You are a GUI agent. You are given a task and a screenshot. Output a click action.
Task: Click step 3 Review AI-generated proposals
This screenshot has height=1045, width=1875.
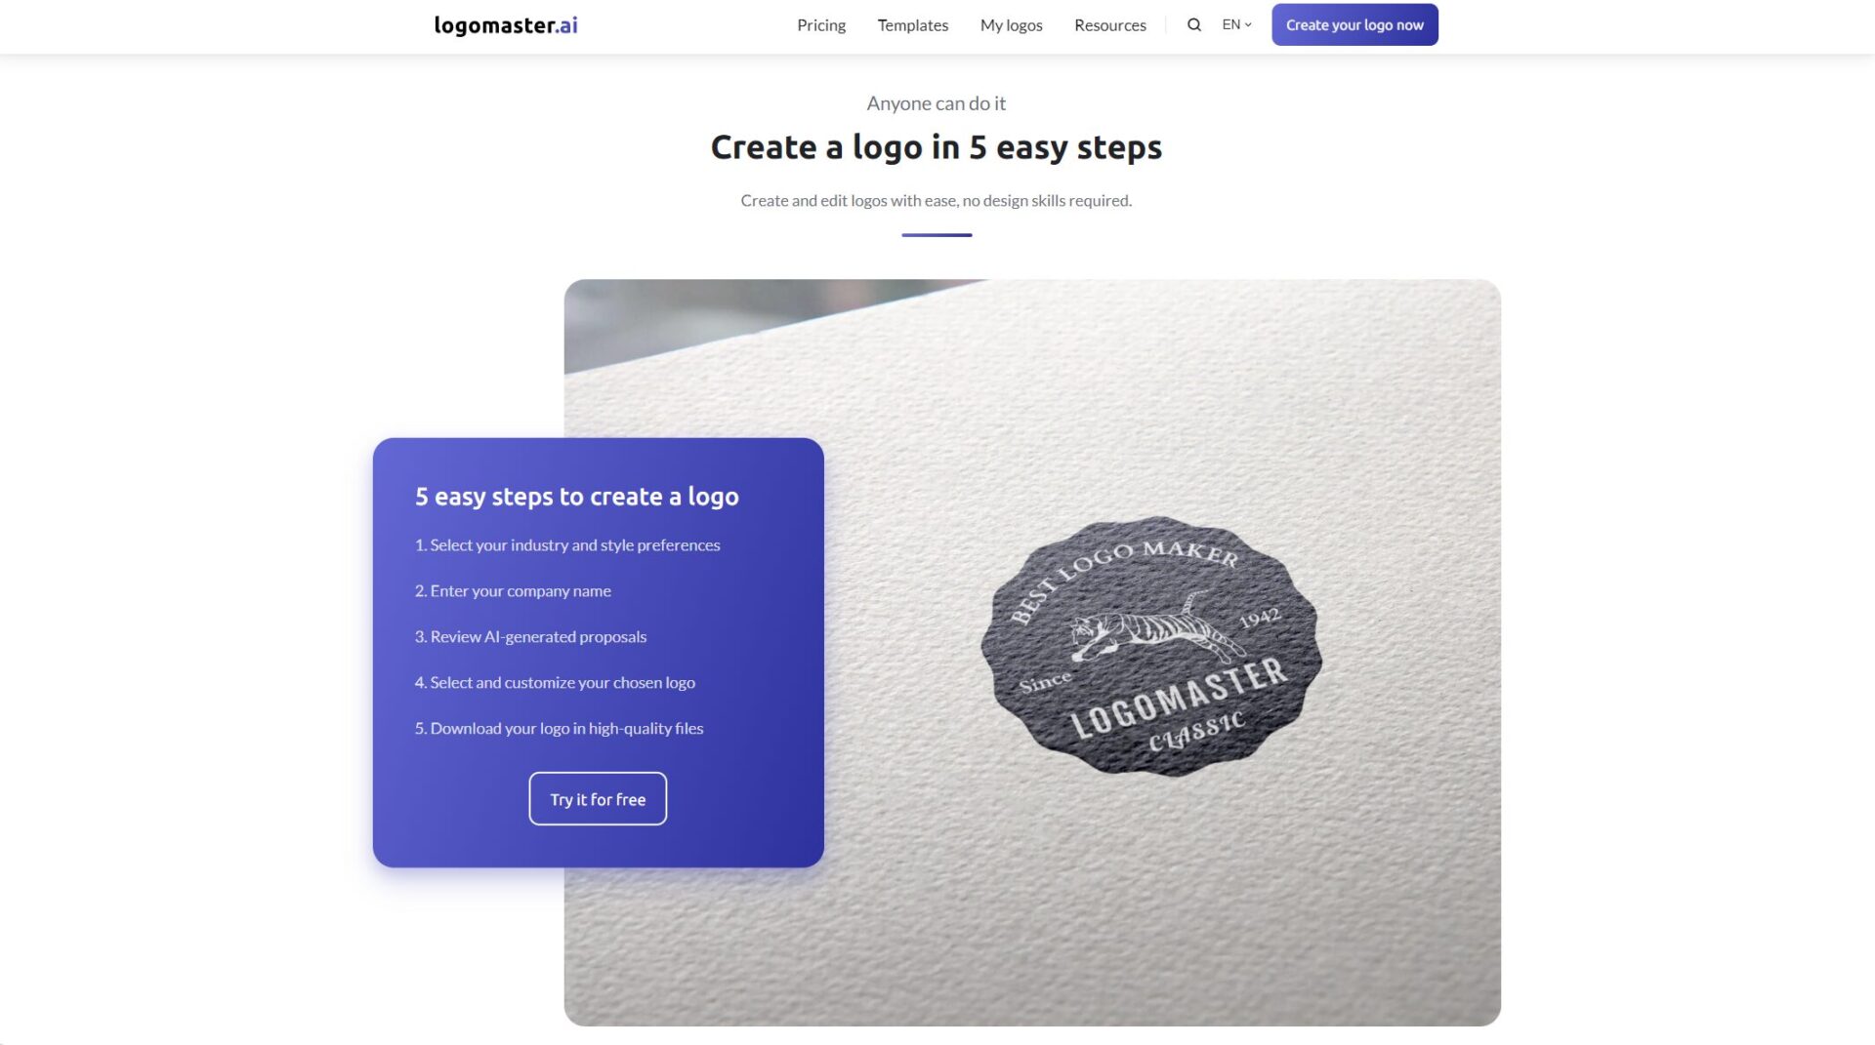pos(530,637)
